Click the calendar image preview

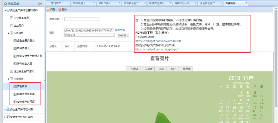coord(160,97)
